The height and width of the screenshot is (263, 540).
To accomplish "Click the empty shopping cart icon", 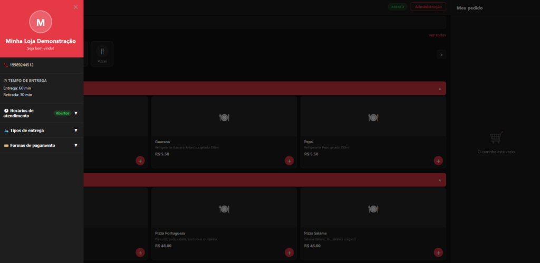I will pyautogui.click(x=496, y=137).
